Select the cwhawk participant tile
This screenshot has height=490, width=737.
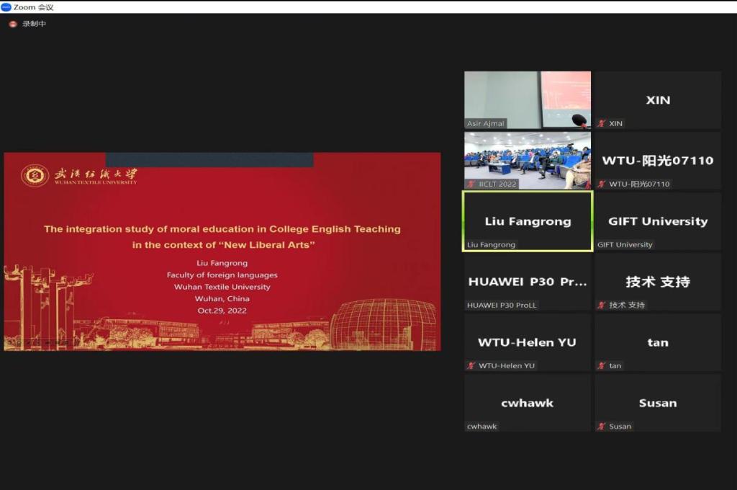pos(527,402)
